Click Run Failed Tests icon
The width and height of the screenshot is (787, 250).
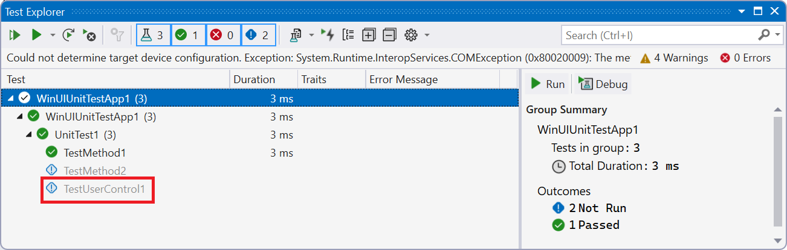point(89,36)
